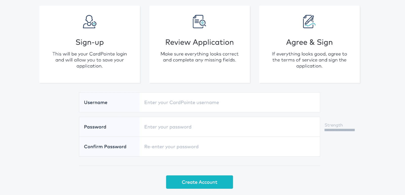Select the Sign-up heading

[x=90, y=42]
